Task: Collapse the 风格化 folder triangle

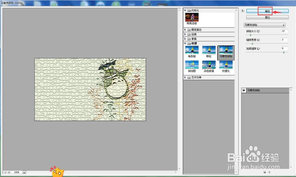Action: [x=185, y=10]
